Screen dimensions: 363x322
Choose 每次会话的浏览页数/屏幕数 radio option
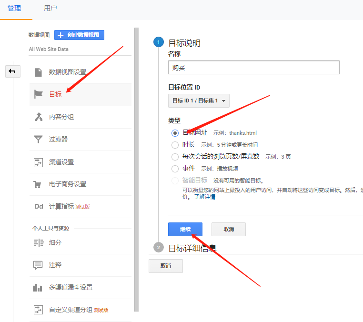(175, 157)
